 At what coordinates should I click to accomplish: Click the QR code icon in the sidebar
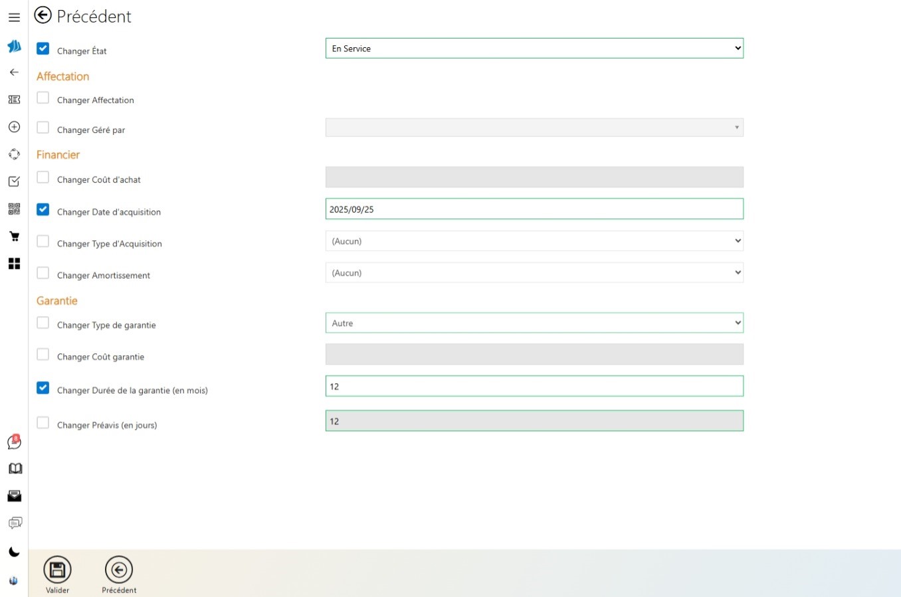coord(14,209)
